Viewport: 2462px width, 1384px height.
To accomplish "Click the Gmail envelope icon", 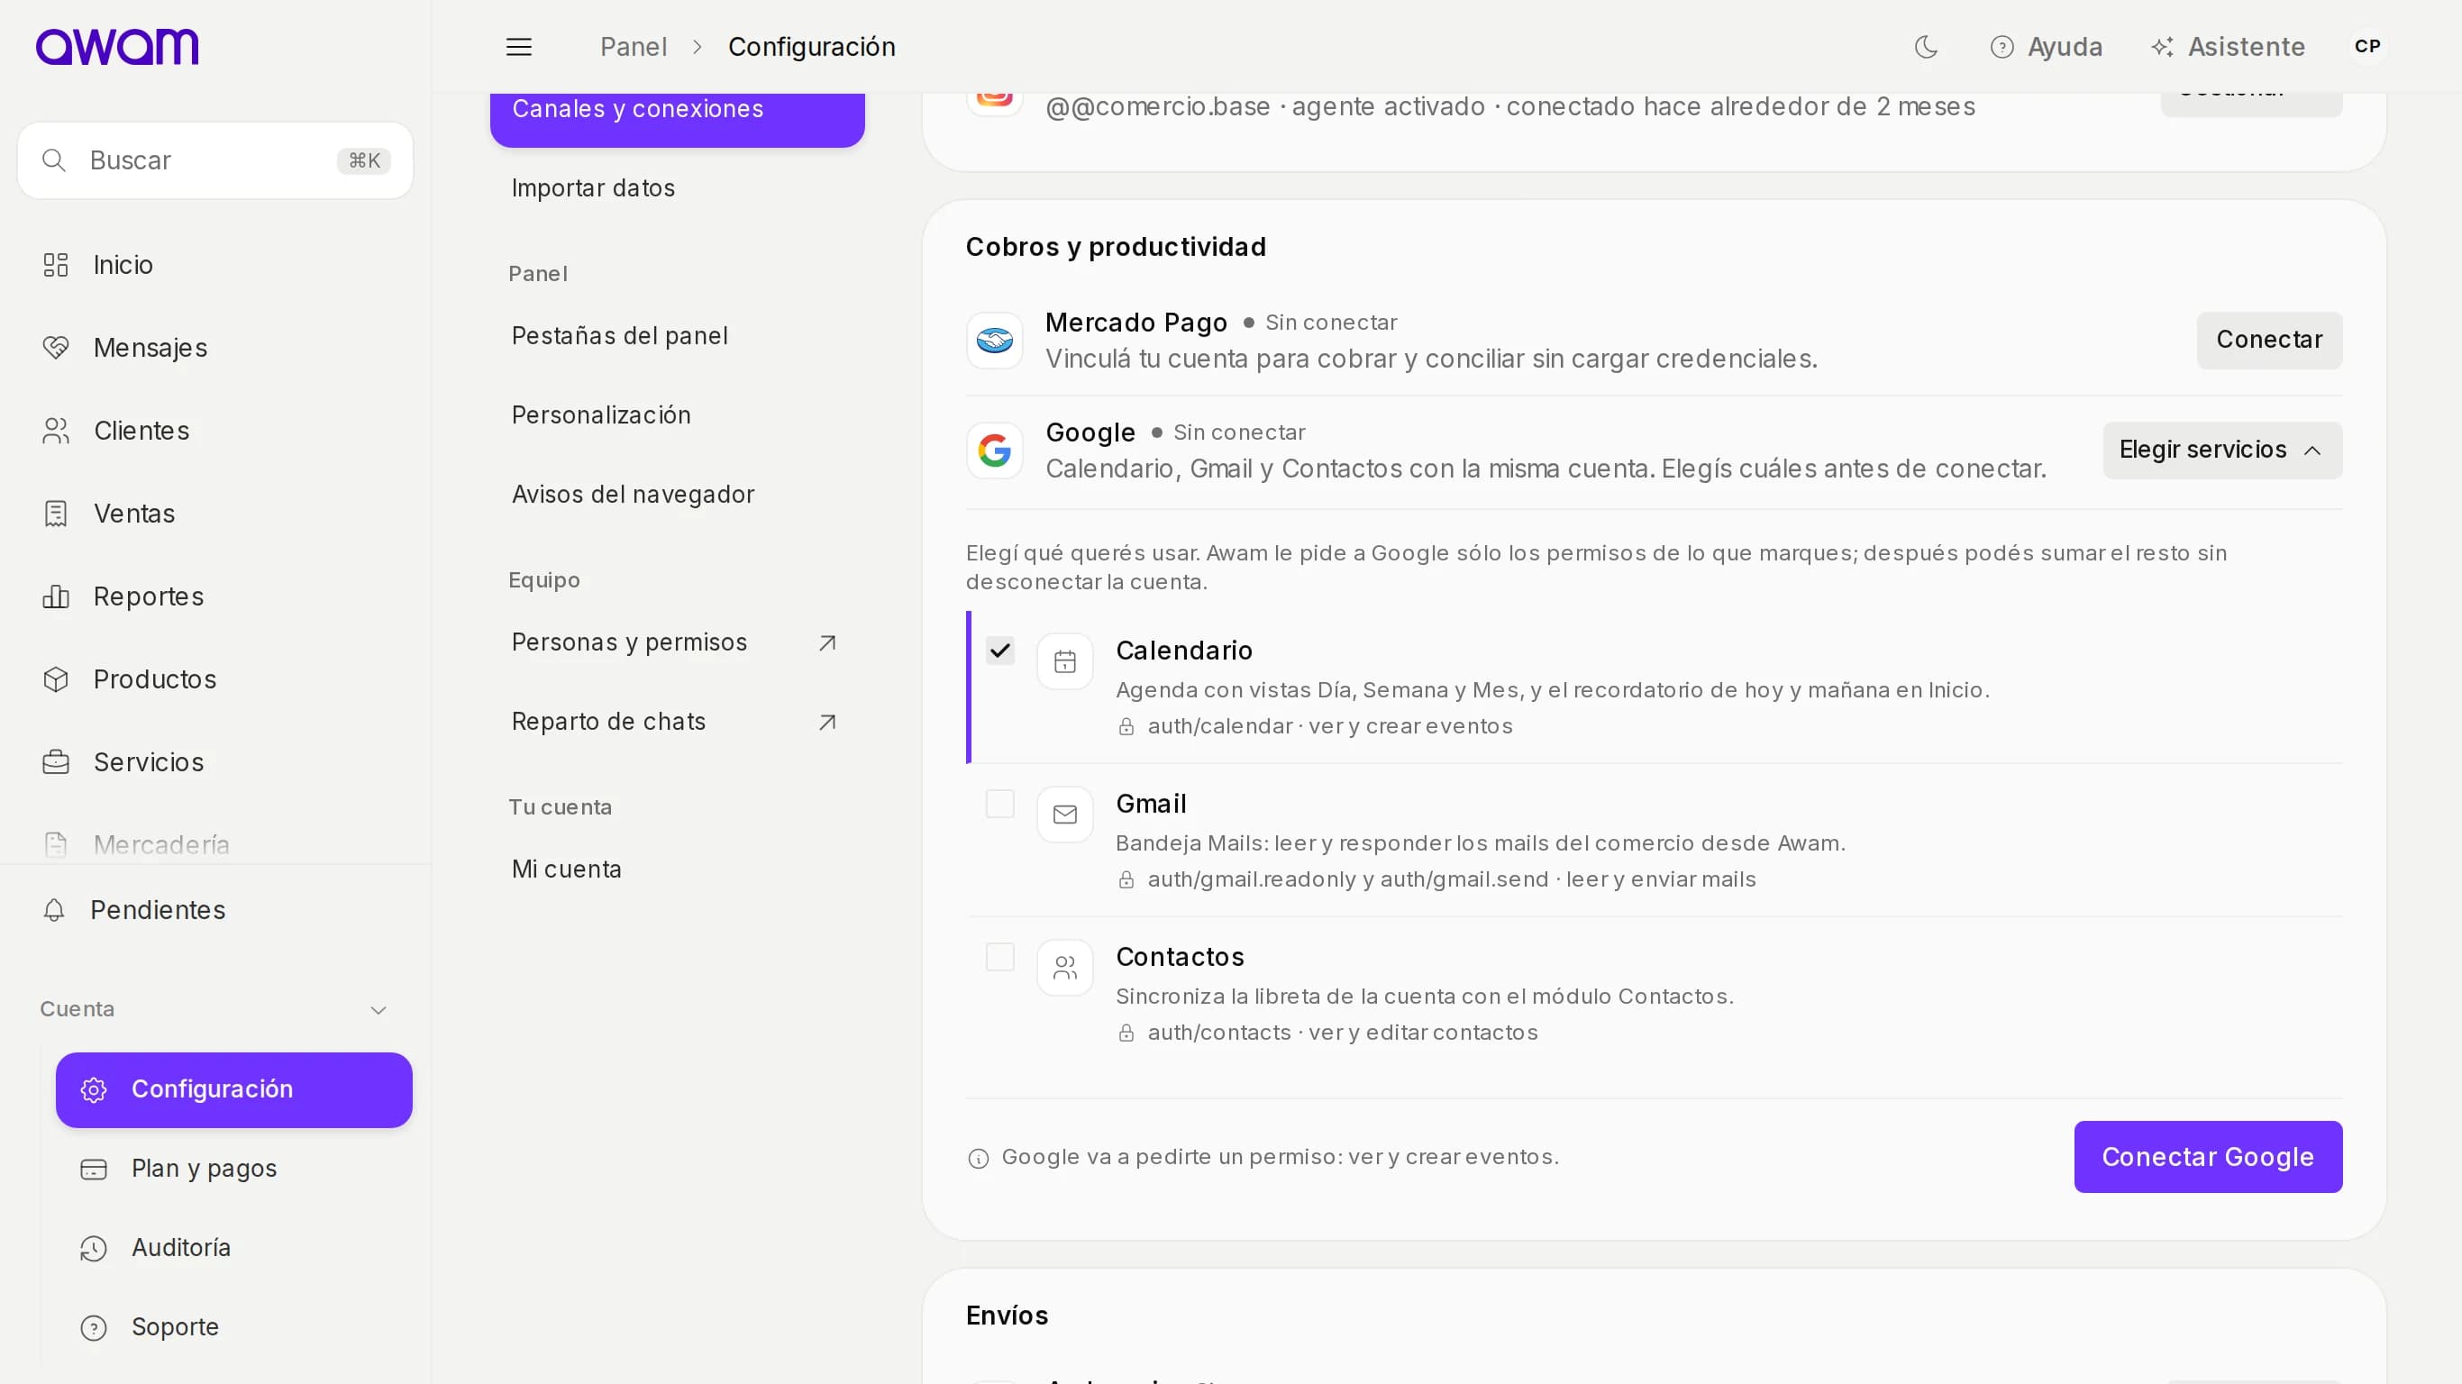I will coord(1064,815).
